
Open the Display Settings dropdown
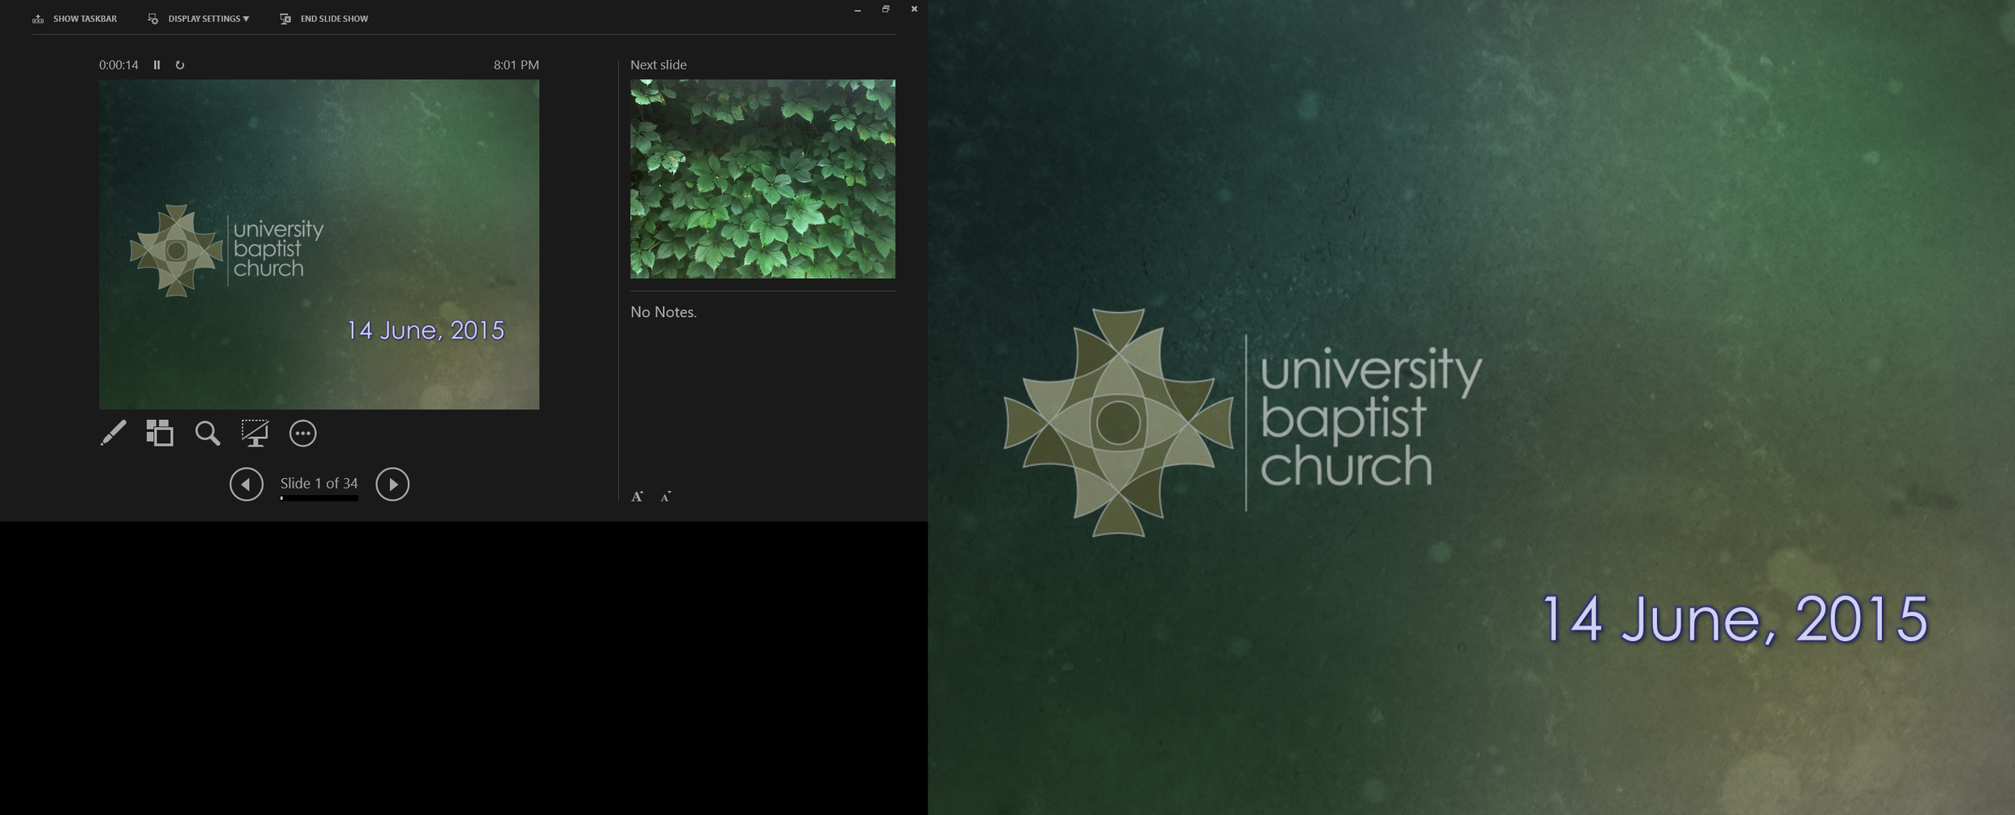(x=198, y=19)
